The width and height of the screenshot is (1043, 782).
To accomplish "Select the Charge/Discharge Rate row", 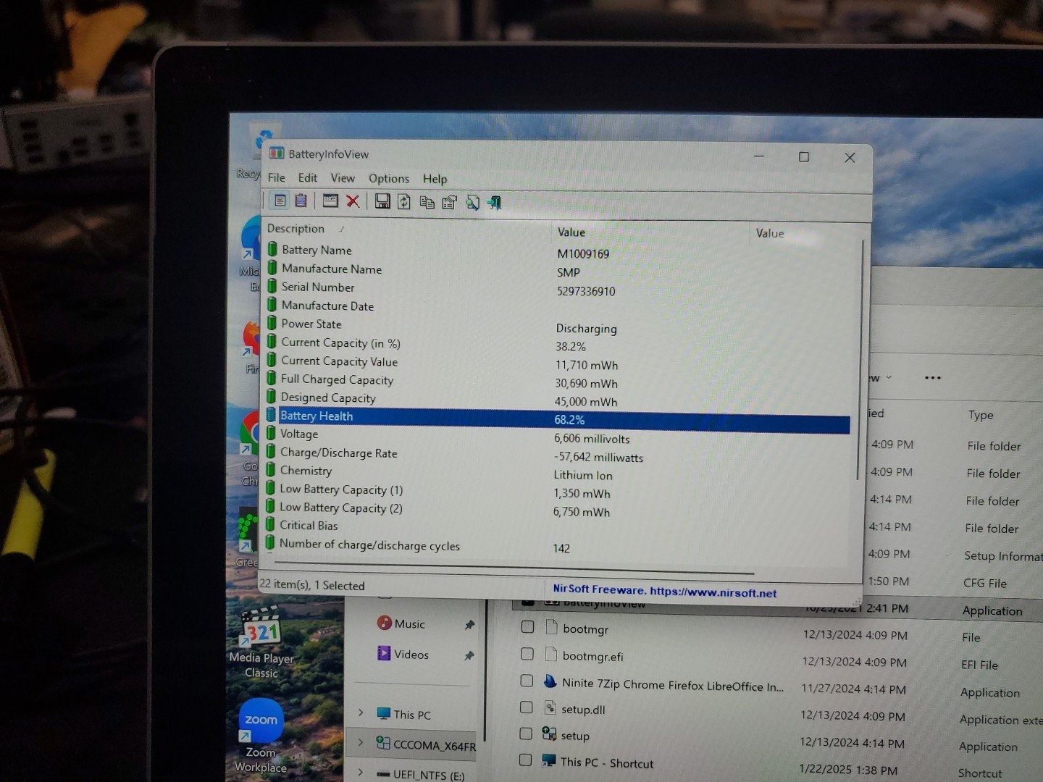I will point(556,455).
